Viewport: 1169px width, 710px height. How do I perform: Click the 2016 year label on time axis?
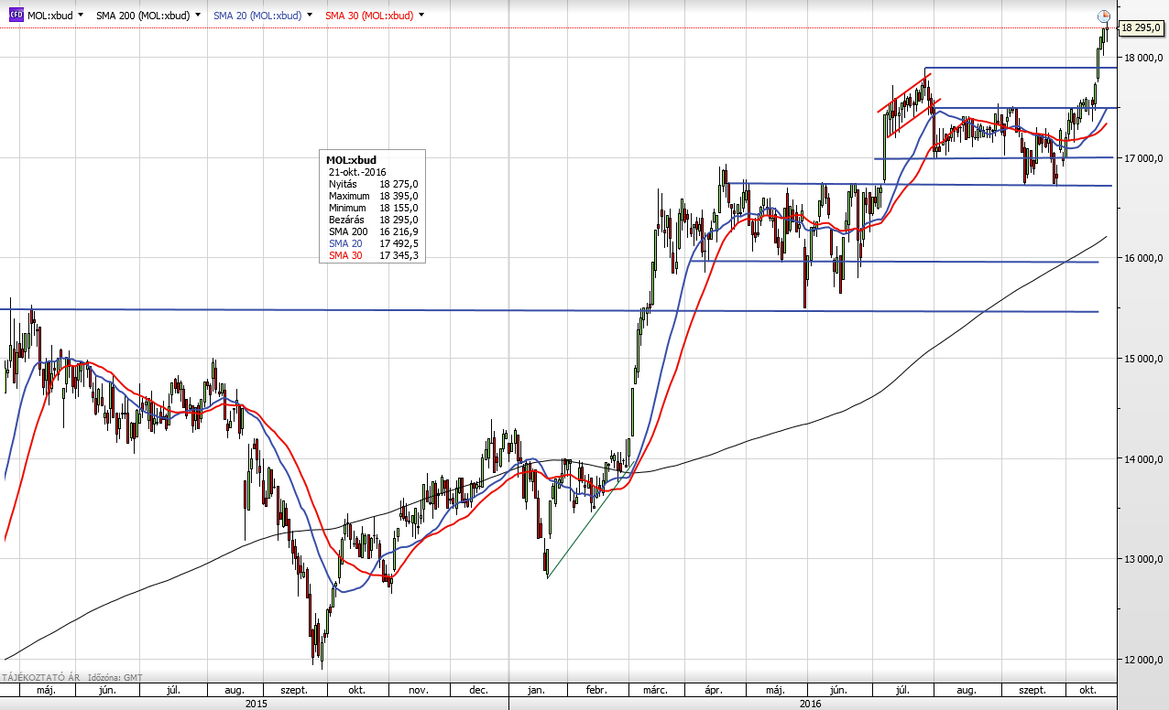click(810, 703)
